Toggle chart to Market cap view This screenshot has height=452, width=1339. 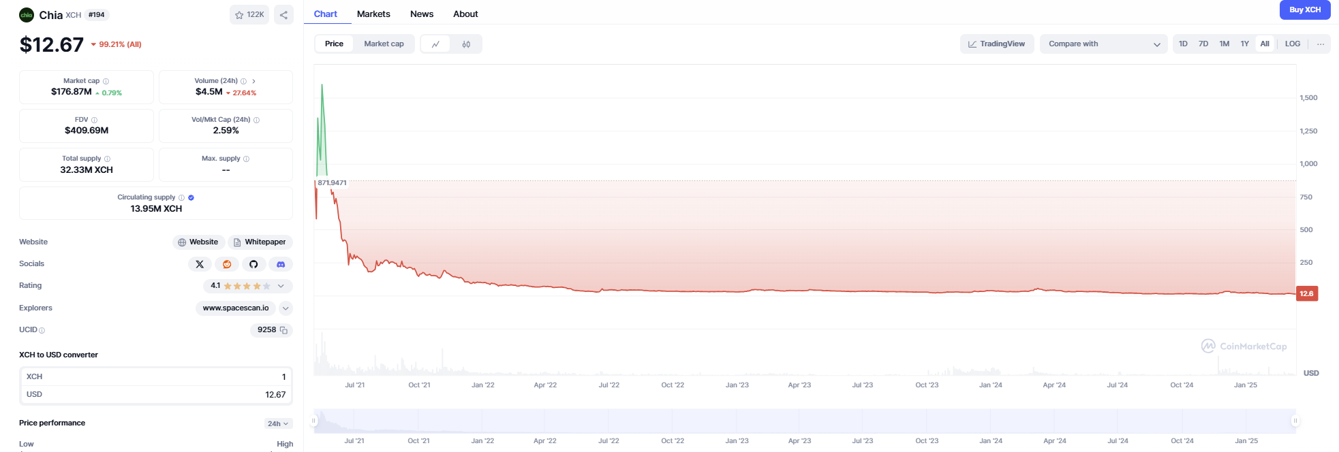[384, 44]
